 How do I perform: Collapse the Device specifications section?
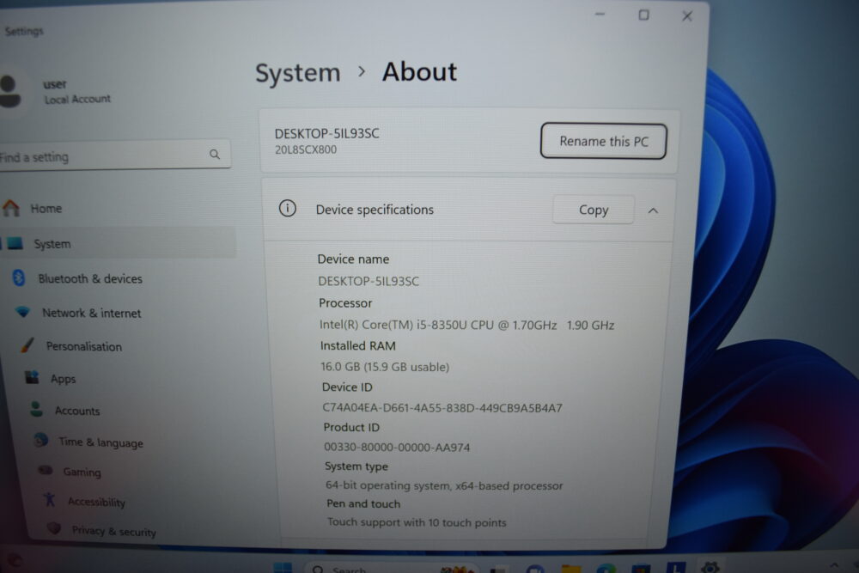(x=653, y=211)
